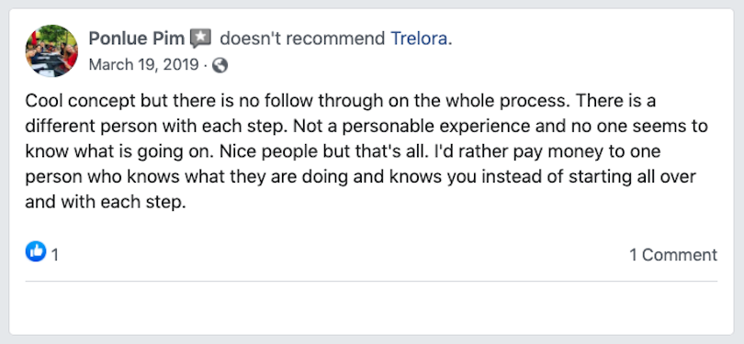Click the review text starting "Cool concept"

(x=366, y=151)
